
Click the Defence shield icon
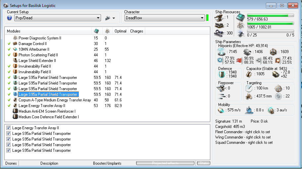pos(222,74)
